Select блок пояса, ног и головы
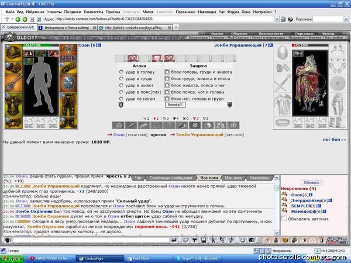The height and width of the screenshot is (263, 351). coord(167,92)
